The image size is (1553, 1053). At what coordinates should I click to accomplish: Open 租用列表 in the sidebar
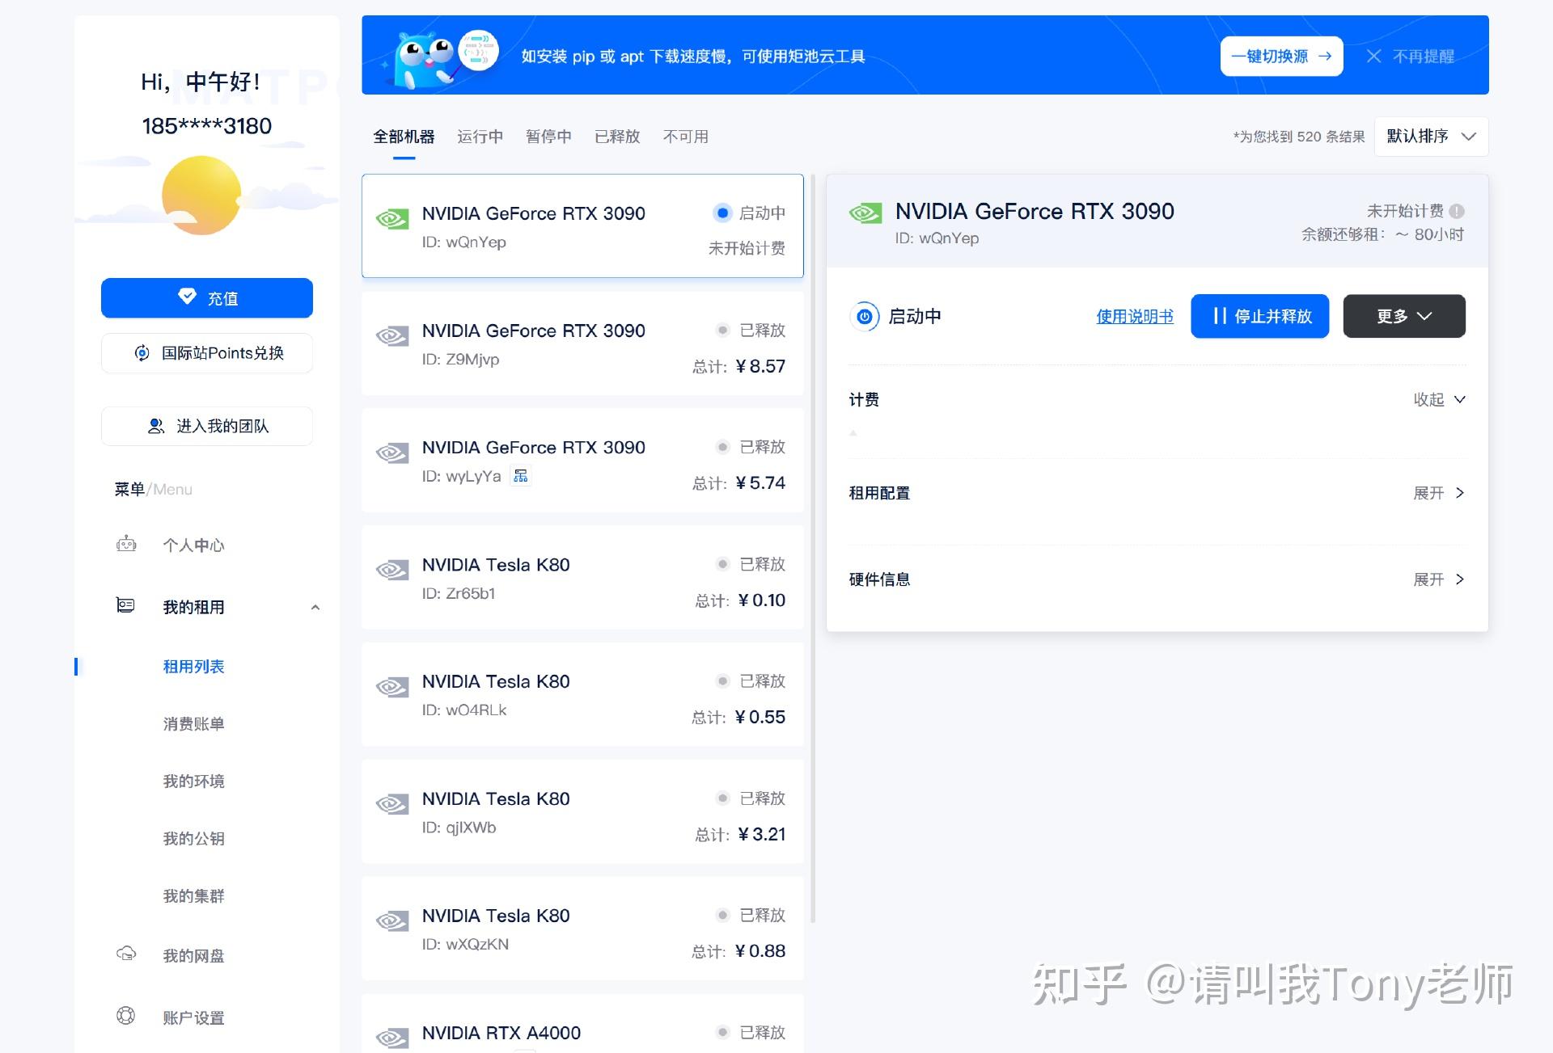pos(193,667)
